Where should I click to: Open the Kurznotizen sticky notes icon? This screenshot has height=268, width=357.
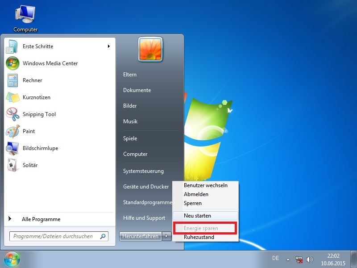tap(13, 97)
